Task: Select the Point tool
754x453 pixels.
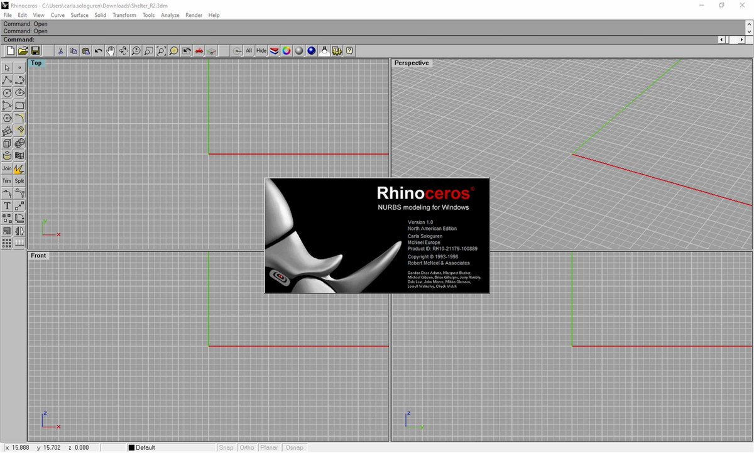Action: [x=19, y=68]
